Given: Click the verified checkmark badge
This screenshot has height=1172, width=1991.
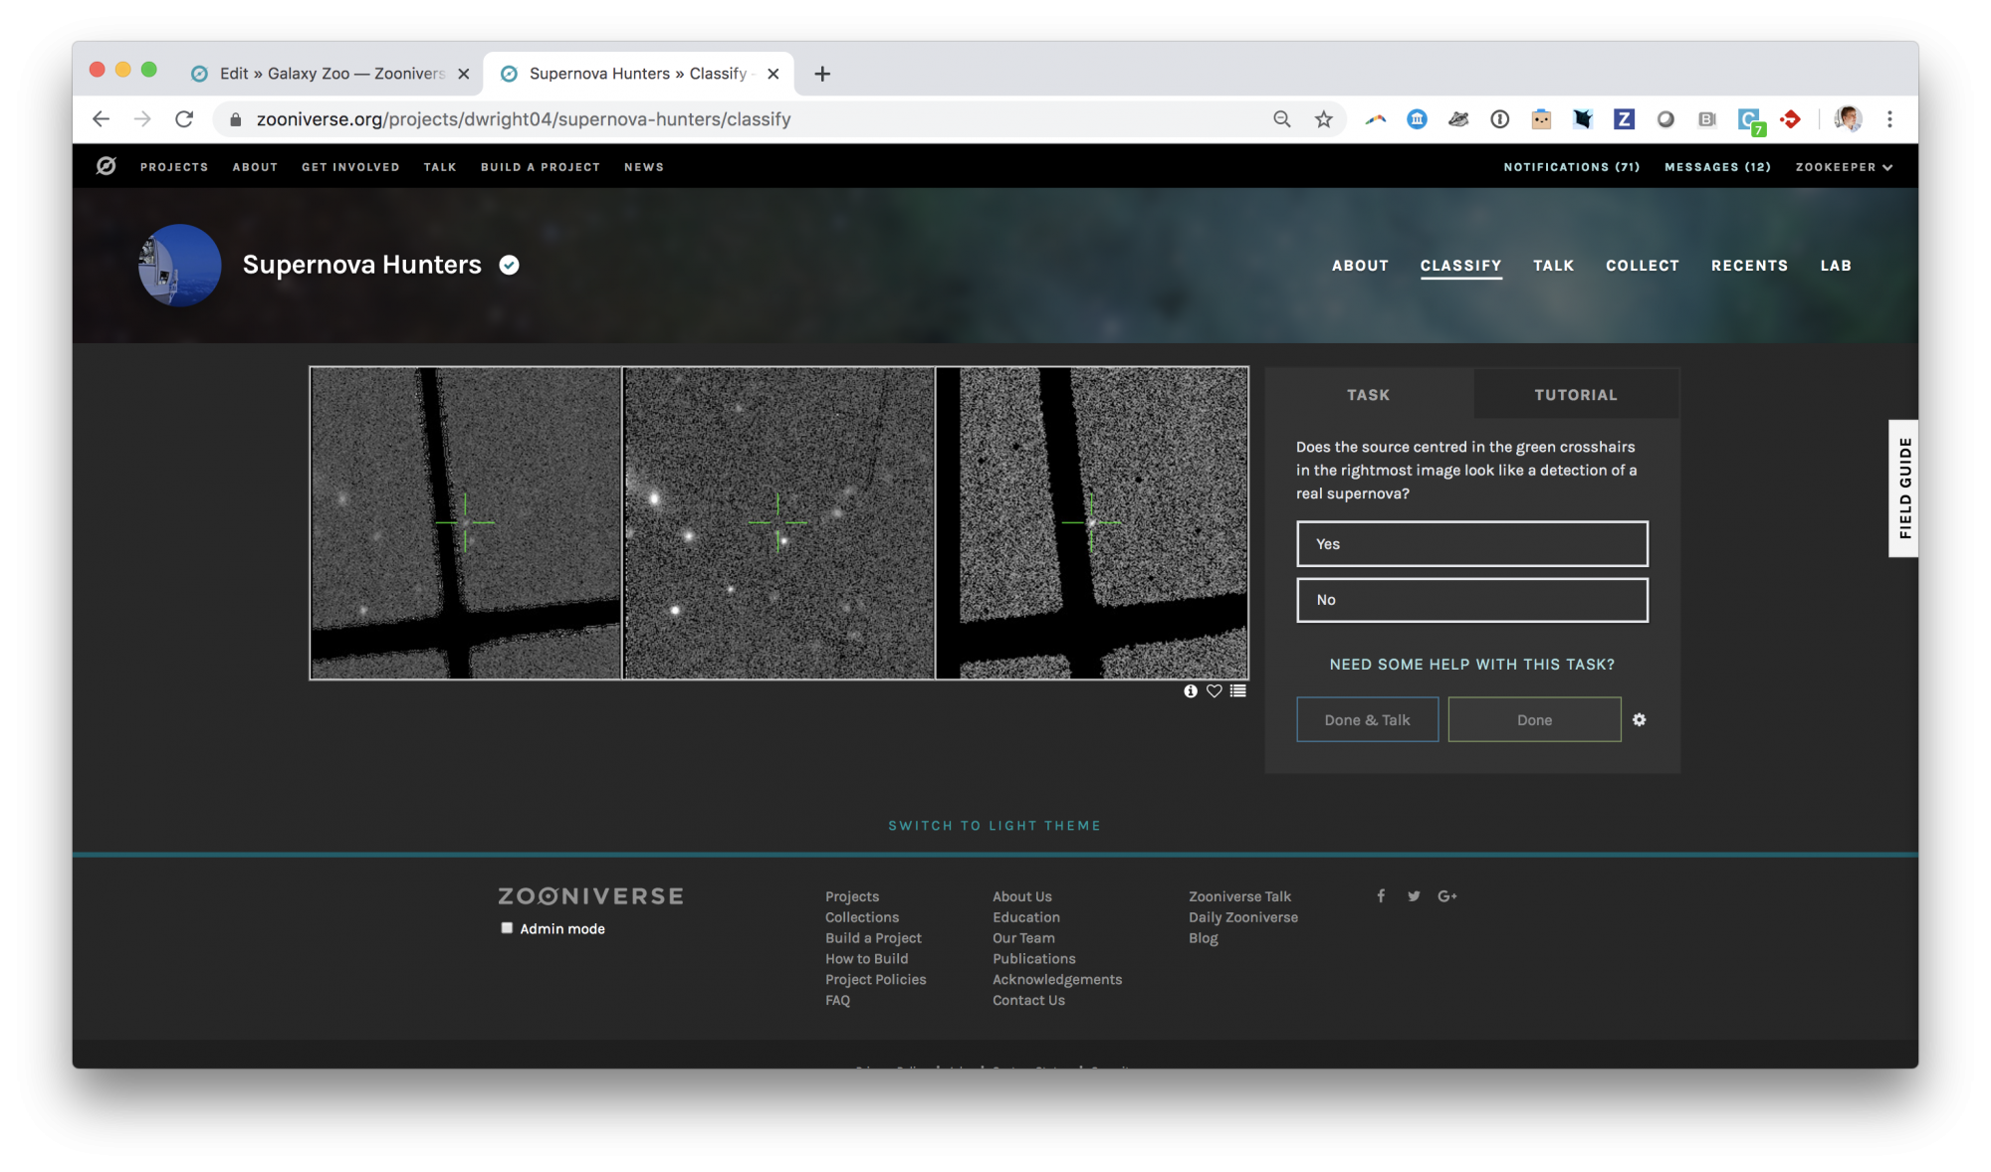Looking at the screenshot, I should tap(509, 265).
